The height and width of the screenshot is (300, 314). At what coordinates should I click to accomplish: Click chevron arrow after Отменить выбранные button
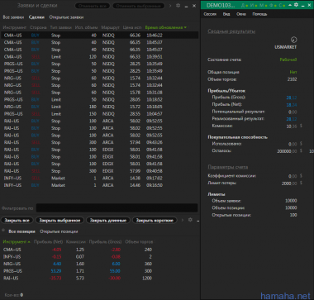170,6
